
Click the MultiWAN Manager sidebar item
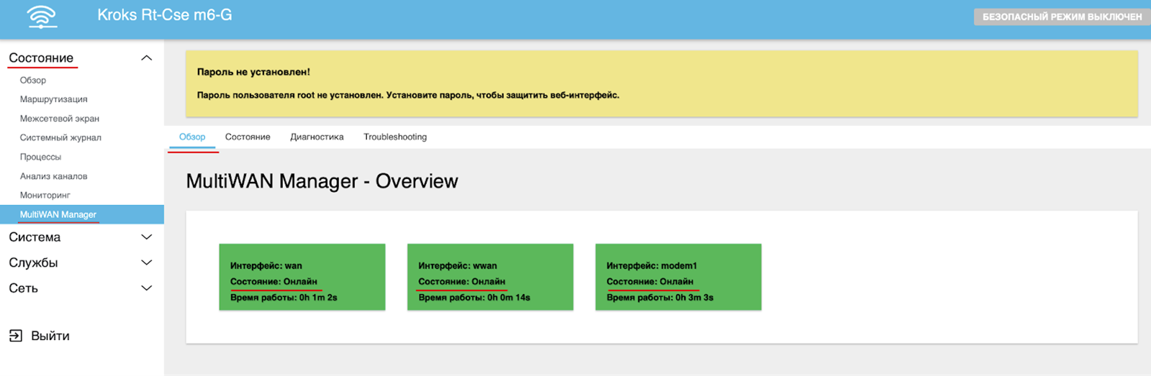[x=58, y=215]
